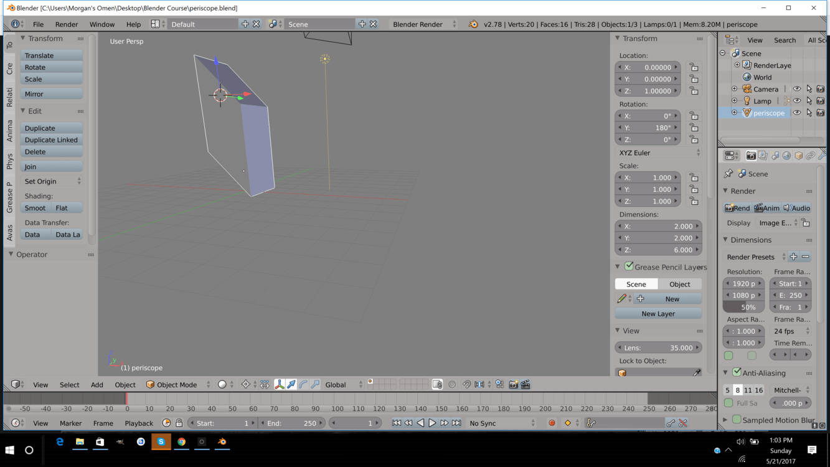
Task: Adjust the 50% resolution percentage slider
Action: pos(748,307)
